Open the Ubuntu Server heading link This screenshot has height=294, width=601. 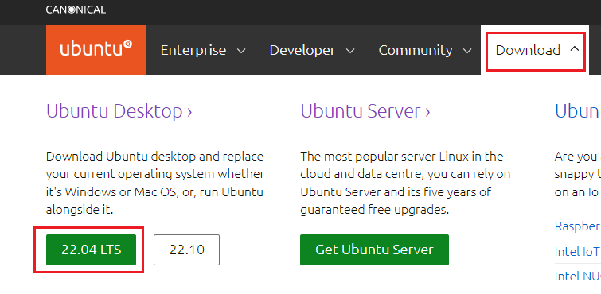coord(365,111)
